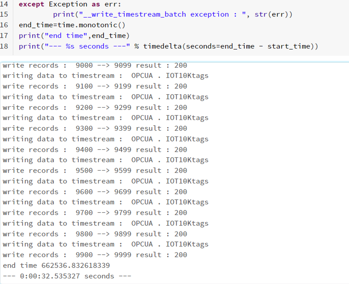Screen dimensions: 349x284
Task: Click output 'write records : 9500 --> 9599'
Action: click(95, 171)
